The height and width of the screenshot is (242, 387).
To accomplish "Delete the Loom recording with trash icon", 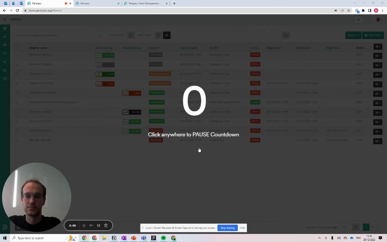I will point(106,226).
